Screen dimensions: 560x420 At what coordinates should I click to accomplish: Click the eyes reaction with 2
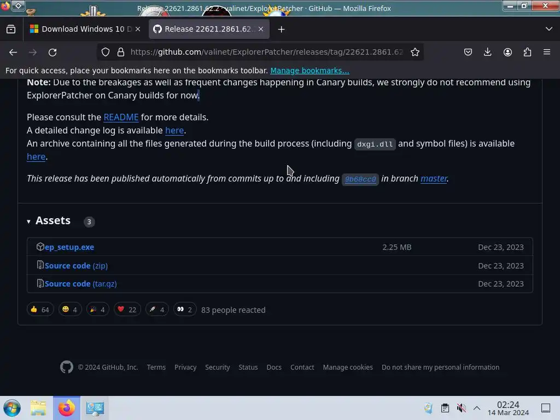(x=185, y=310)
